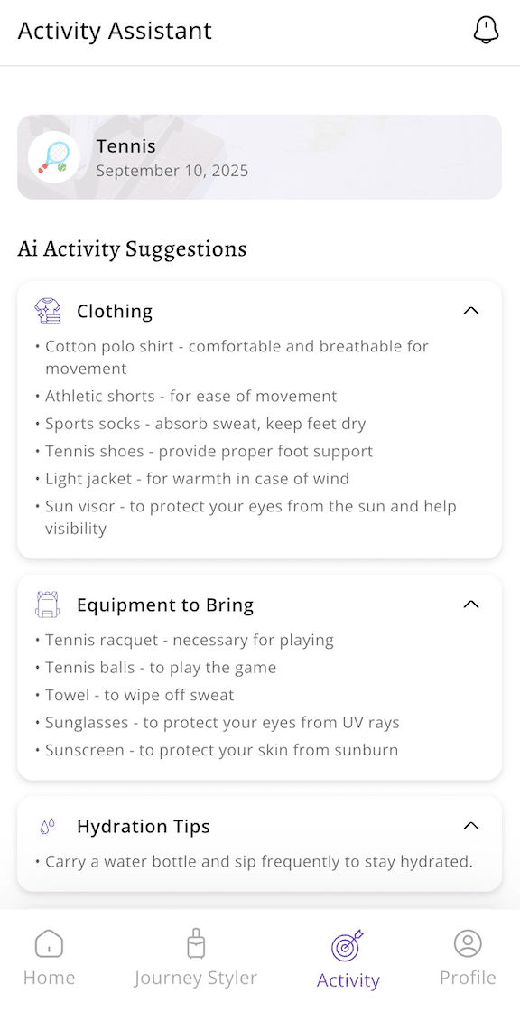
Task: Open the notification bell
Action: pos(487,30)
